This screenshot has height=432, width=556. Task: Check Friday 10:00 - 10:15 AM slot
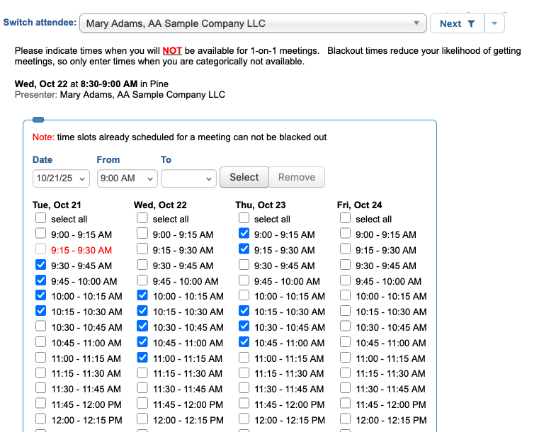point(346,295)
